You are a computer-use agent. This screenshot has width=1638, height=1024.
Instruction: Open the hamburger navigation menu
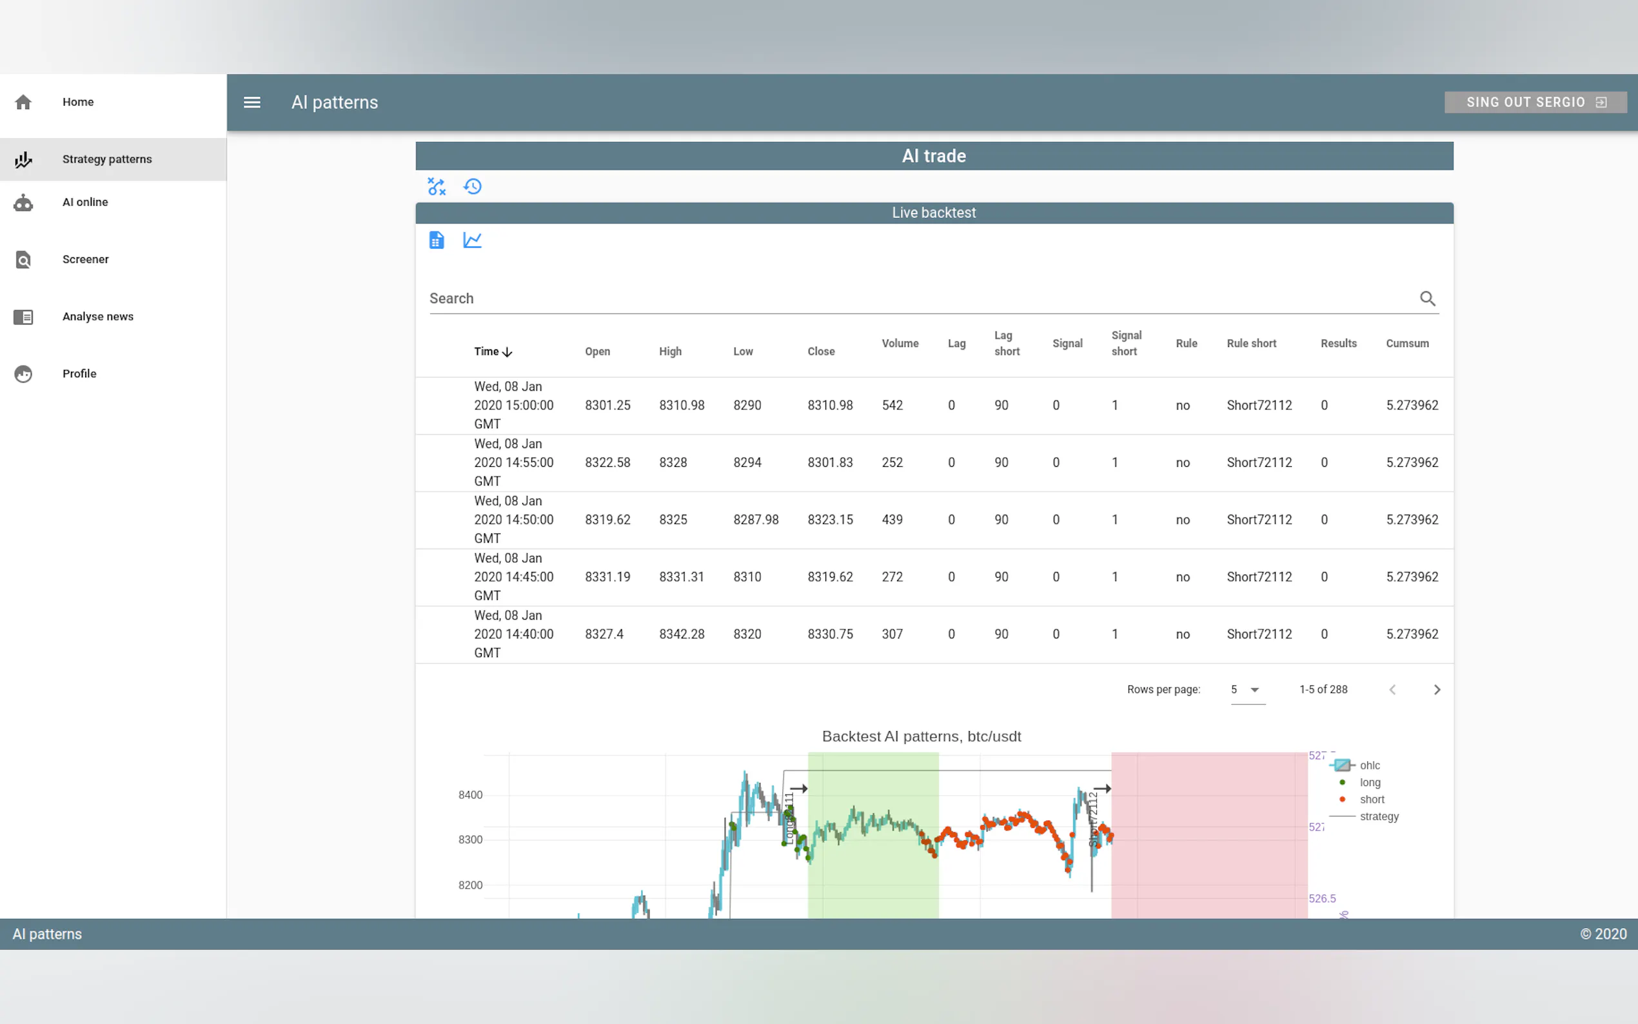(252, 103)
